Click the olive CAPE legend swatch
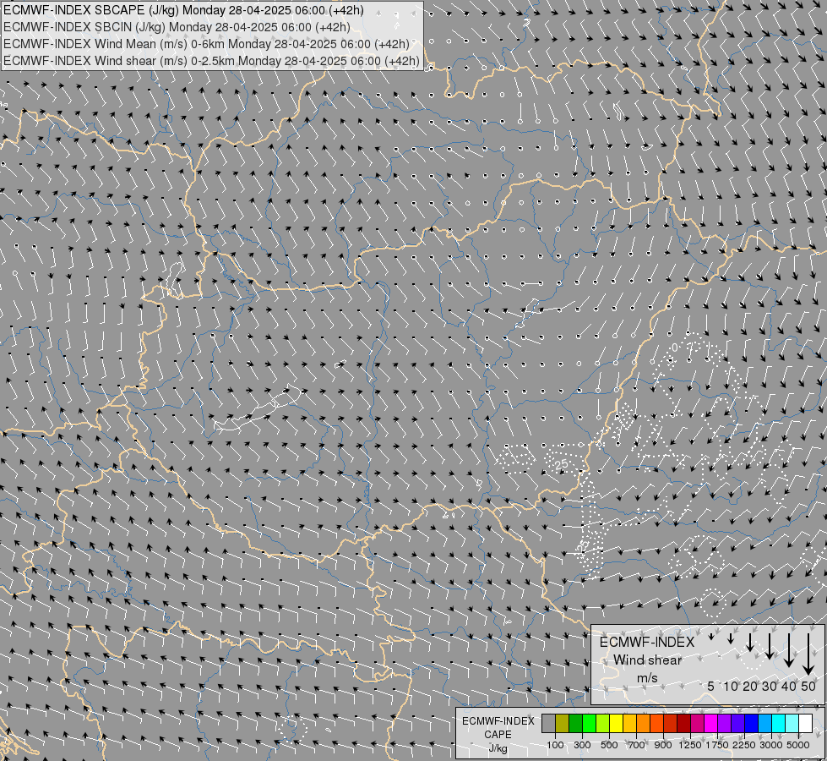The image size is (827, 761). 563,724
